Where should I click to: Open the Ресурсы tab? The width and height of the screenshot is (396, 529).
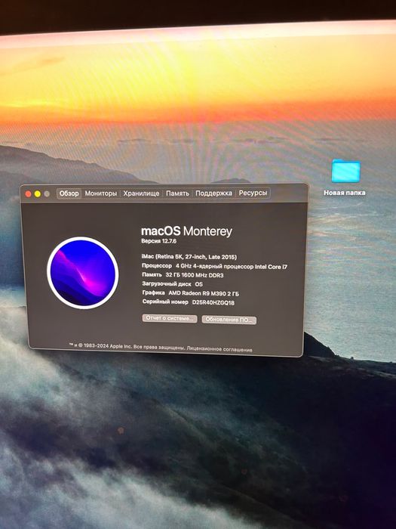[x=253, y=193]
